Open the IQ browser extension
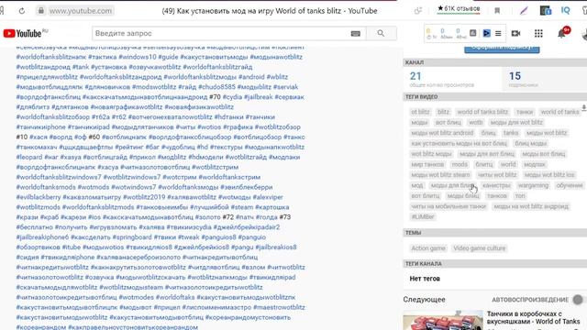Viewport: 587px width, 330px height. click(x=565, y=10)
